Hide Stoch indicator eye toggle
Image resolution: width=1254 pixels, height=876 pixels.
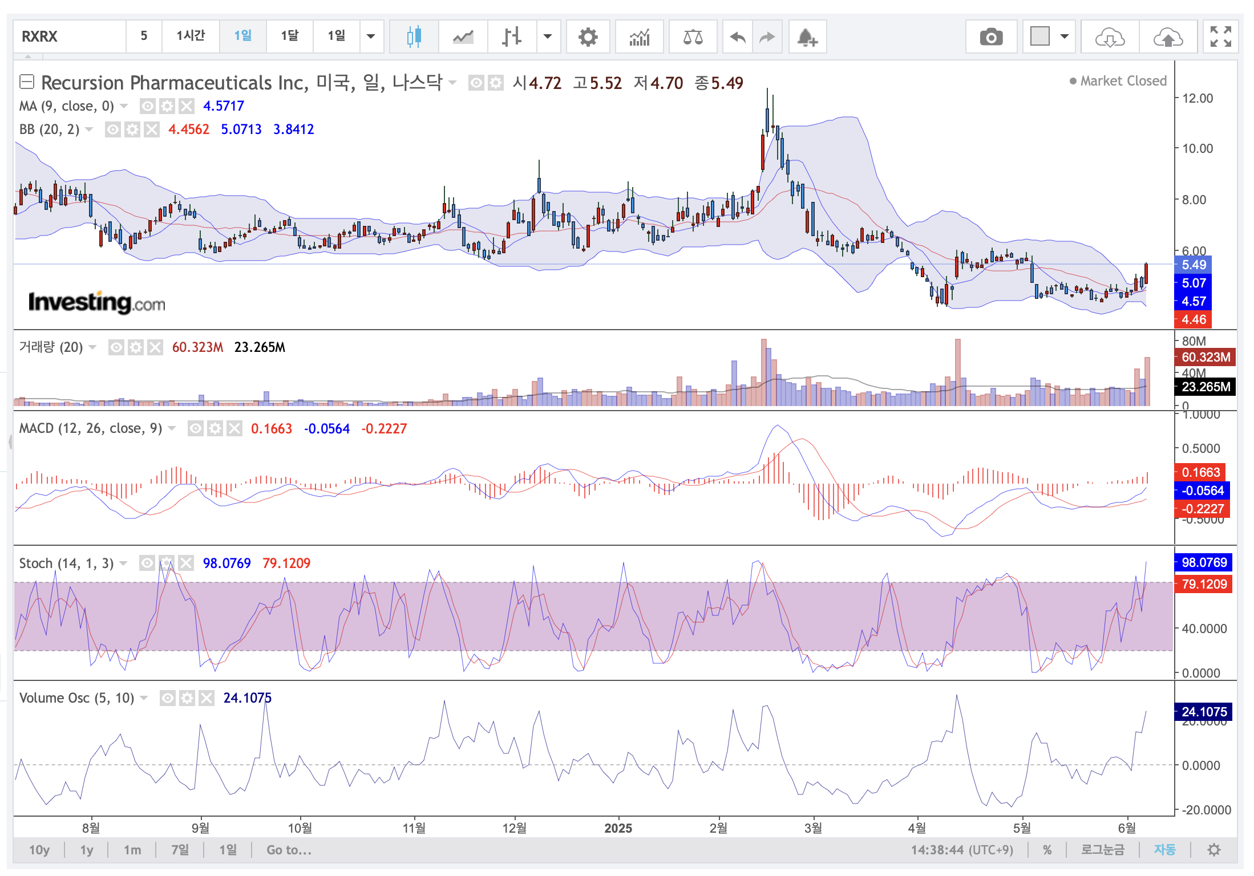tap(147, 563)
